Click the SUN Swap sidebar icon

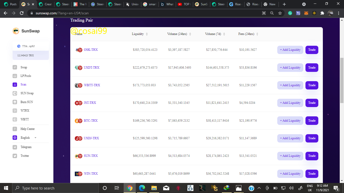point(15,93)
